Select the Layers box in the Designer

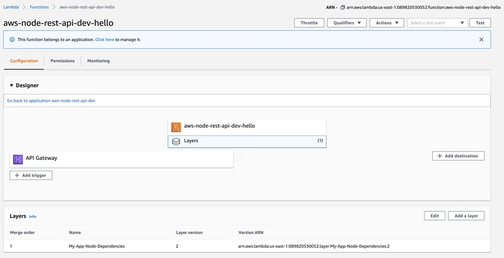[247, 142]
